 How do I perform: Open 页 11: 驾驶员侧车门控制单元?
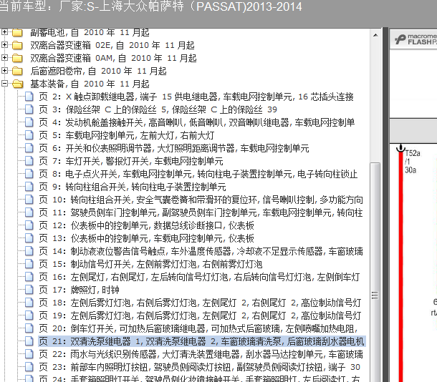pos(201,212)
